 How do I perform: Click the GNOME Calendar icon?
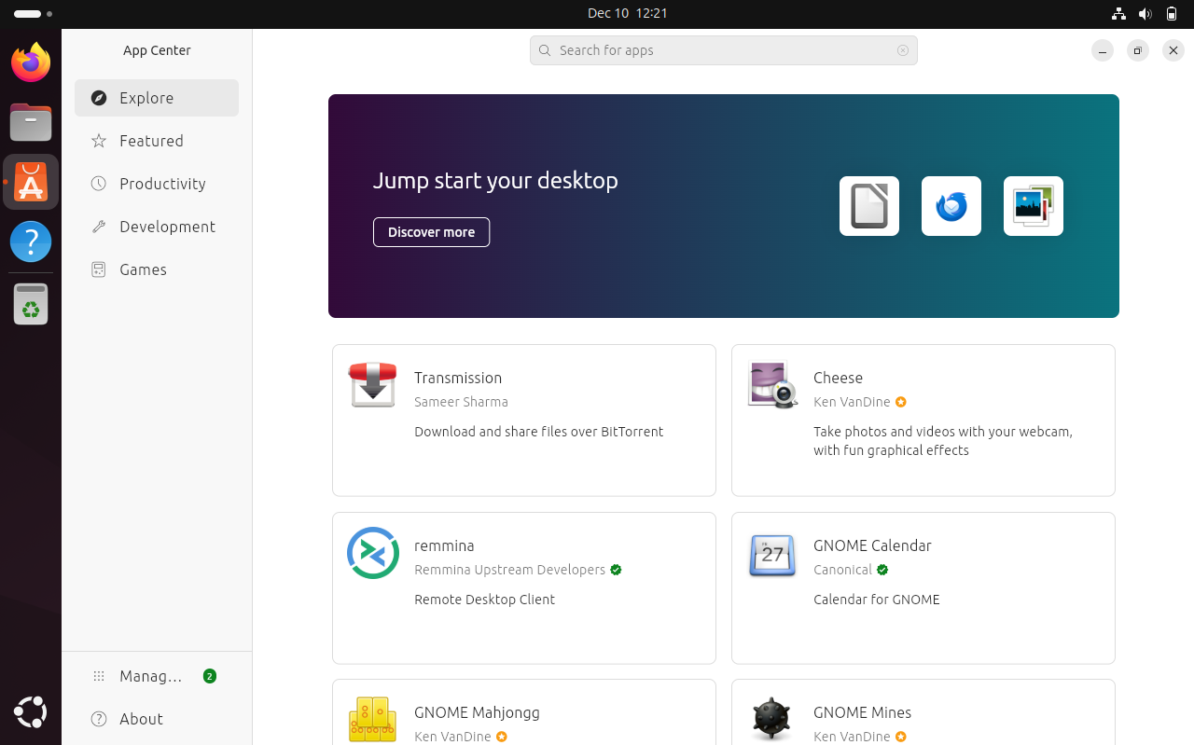(772, 555)
